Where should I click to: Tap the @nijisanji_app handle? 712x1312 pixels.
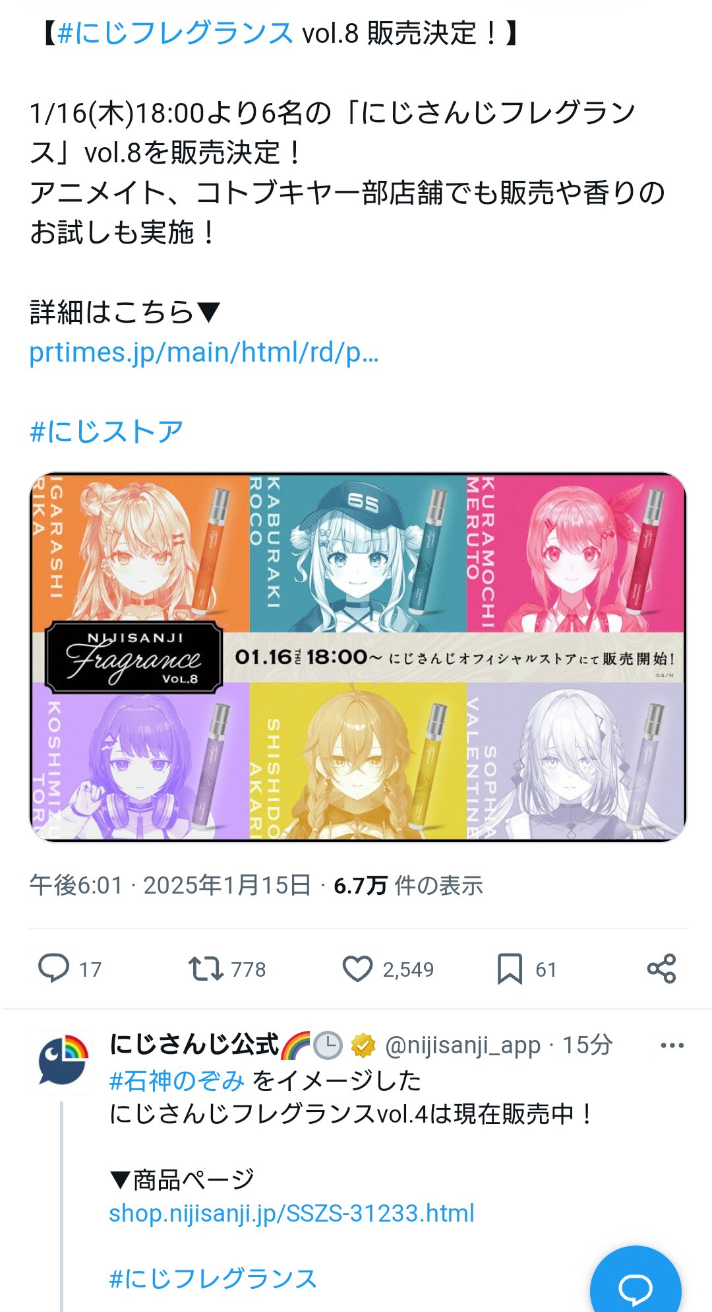pos(462,1045)
